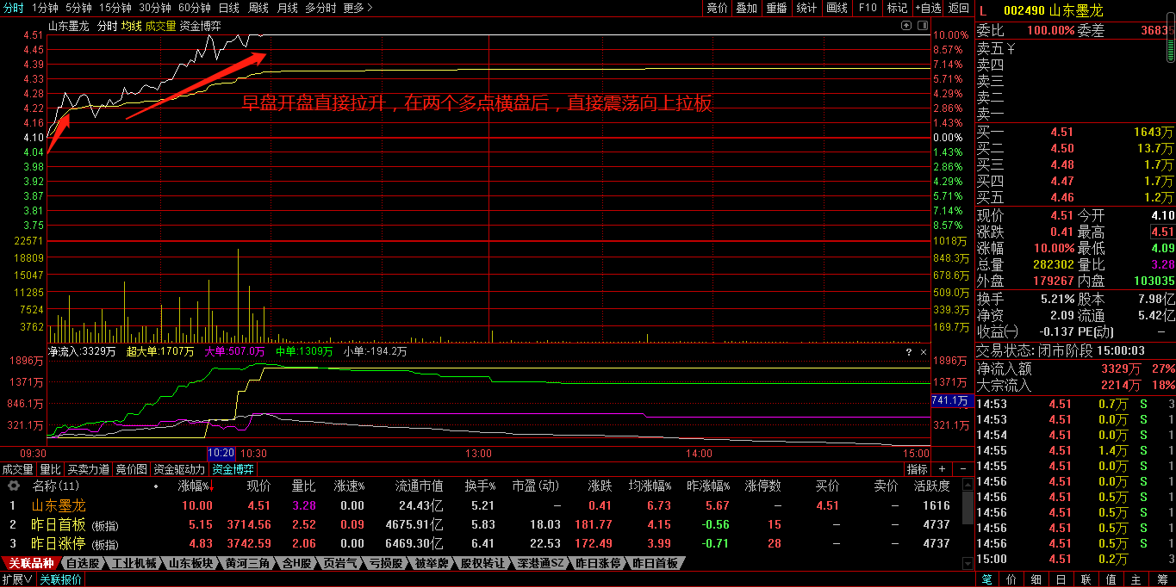This screenshot has width=1176, height=588.
Task: Click the minus icon next to 指标
Action: 962,469
